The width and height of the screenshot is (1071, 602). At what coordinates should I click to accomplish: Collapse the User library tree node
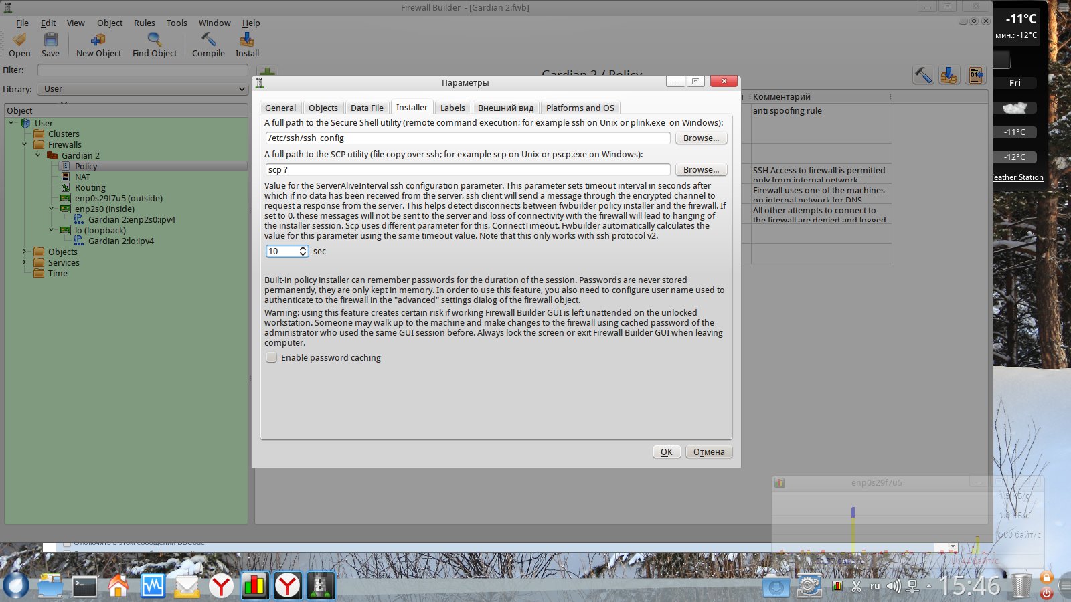pos(11,123)
